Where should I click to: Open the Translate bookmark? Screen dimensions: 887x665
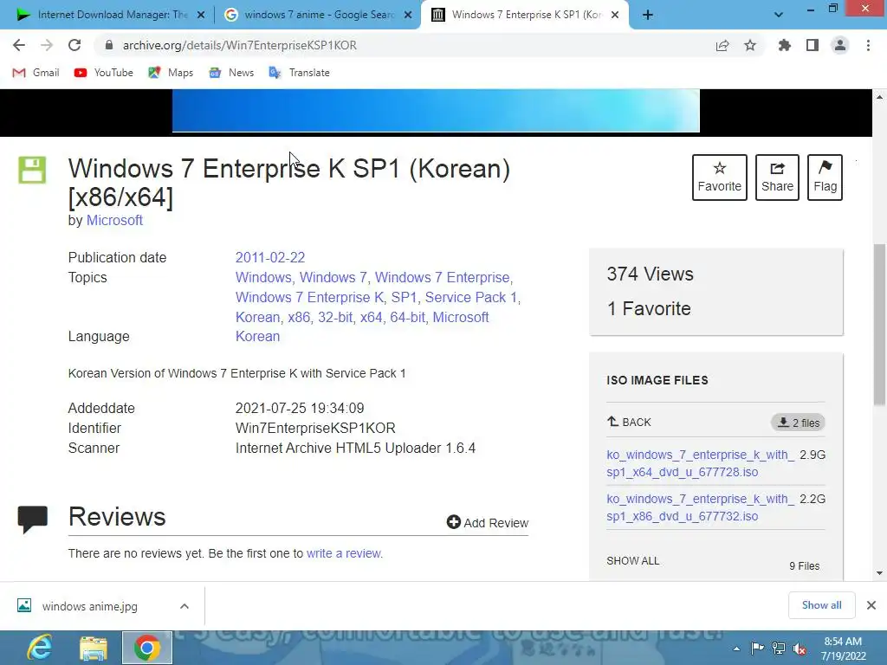tap(299, 73)
